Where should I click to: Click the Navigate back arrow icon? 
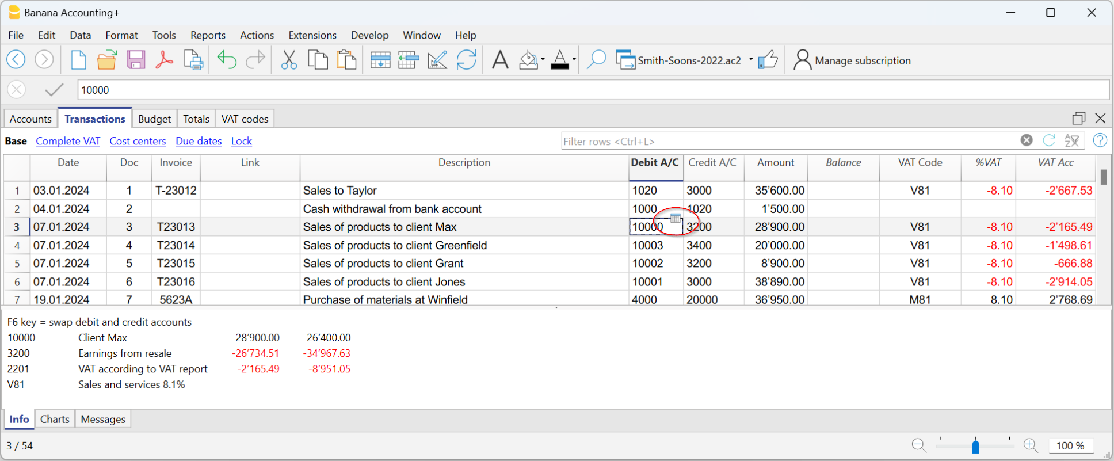point(16,59)
